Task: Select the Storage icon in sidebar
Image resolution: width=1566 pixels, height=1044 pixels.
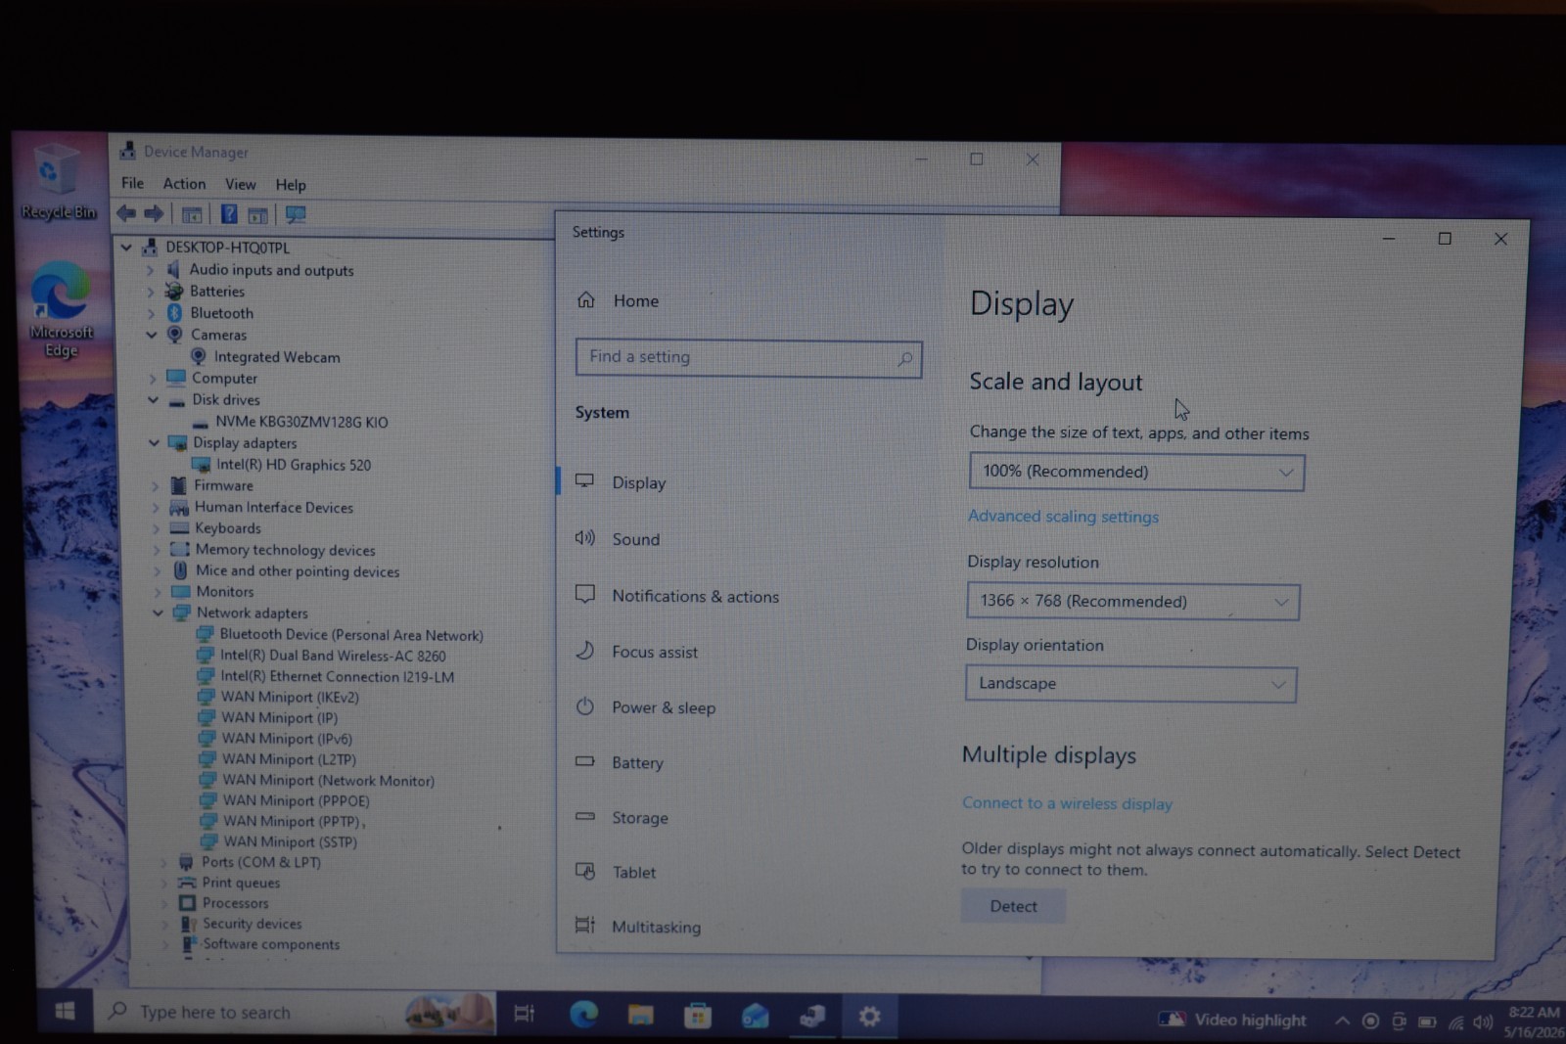Action: point(584,815)
